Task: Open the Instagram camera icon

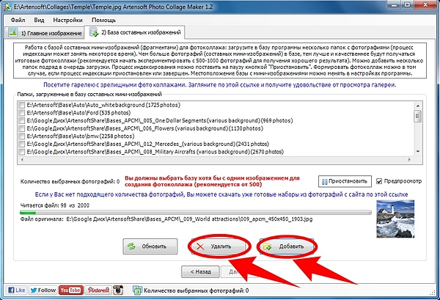Action: click(x=118, y=290)
